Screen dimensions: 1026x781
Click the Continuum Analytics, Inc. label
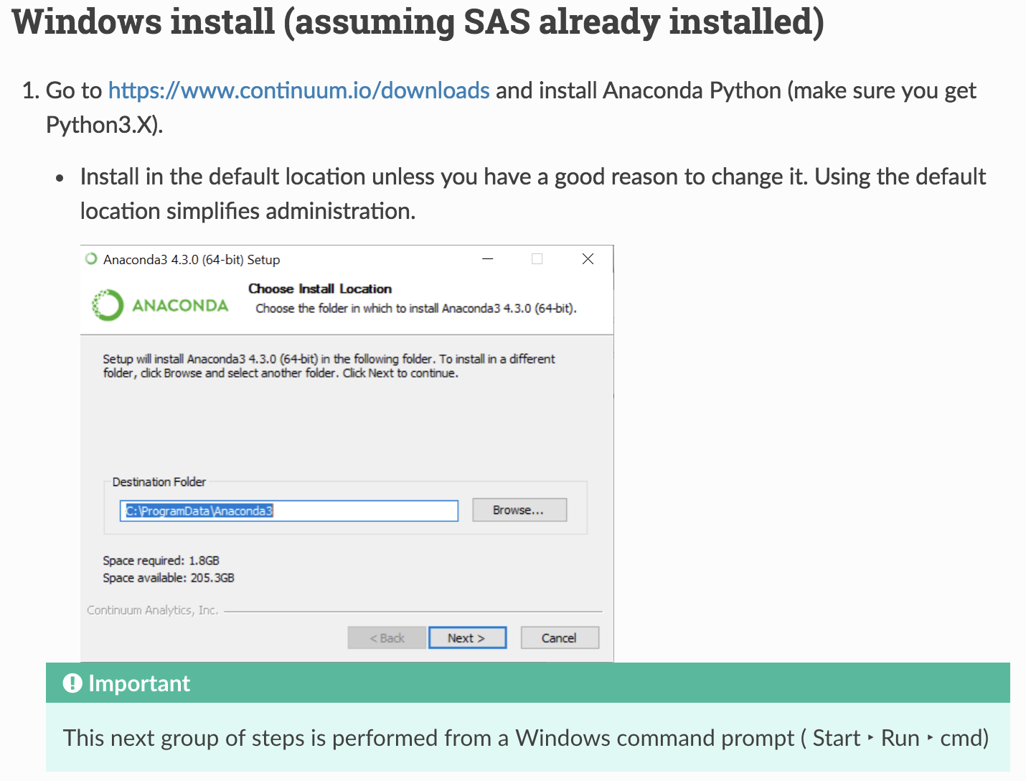(x=152, y=610)
